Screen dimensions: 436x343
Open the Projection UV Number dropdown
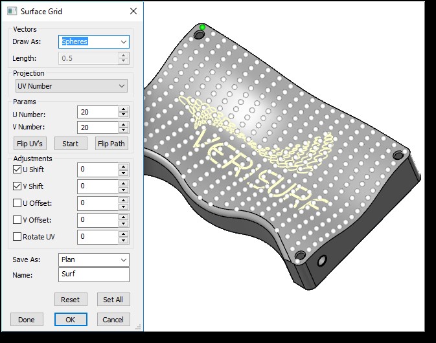click(71, 86)
